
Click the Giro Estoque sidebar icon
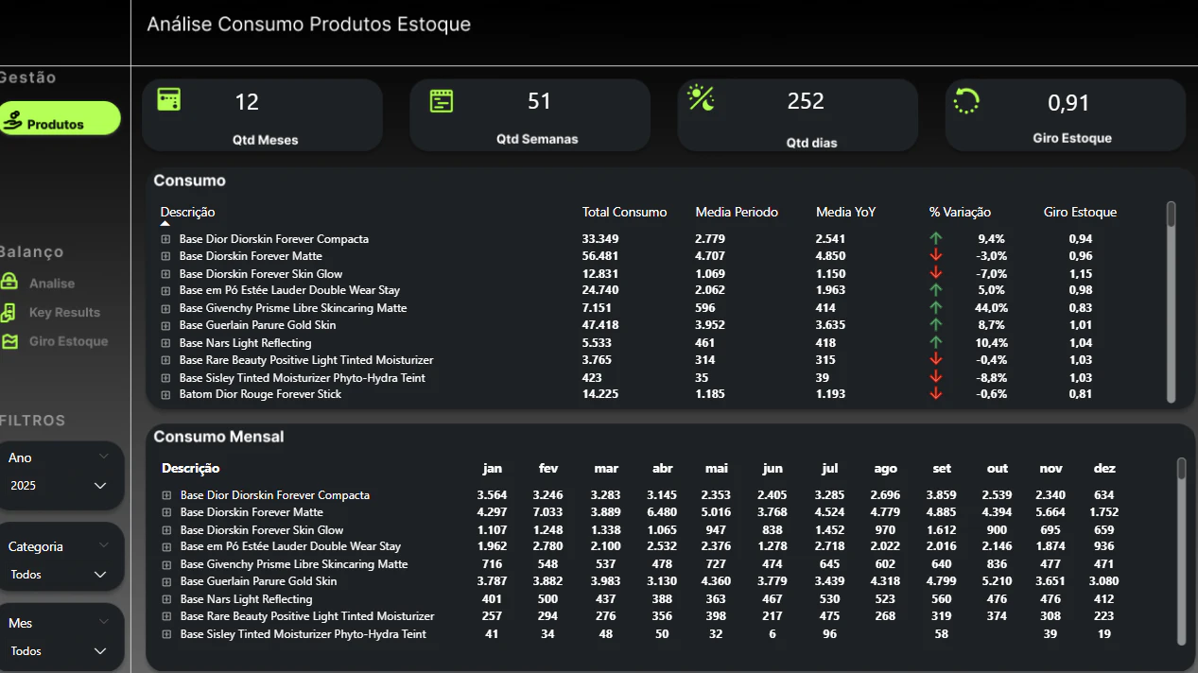coord(9,341)
